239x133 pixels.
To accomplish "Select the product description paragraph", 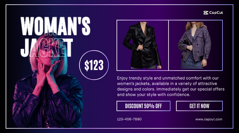I will point(171,86).
